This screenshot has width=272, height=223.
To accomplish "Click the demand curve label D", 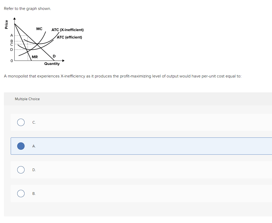I will (x=54, y=56).
